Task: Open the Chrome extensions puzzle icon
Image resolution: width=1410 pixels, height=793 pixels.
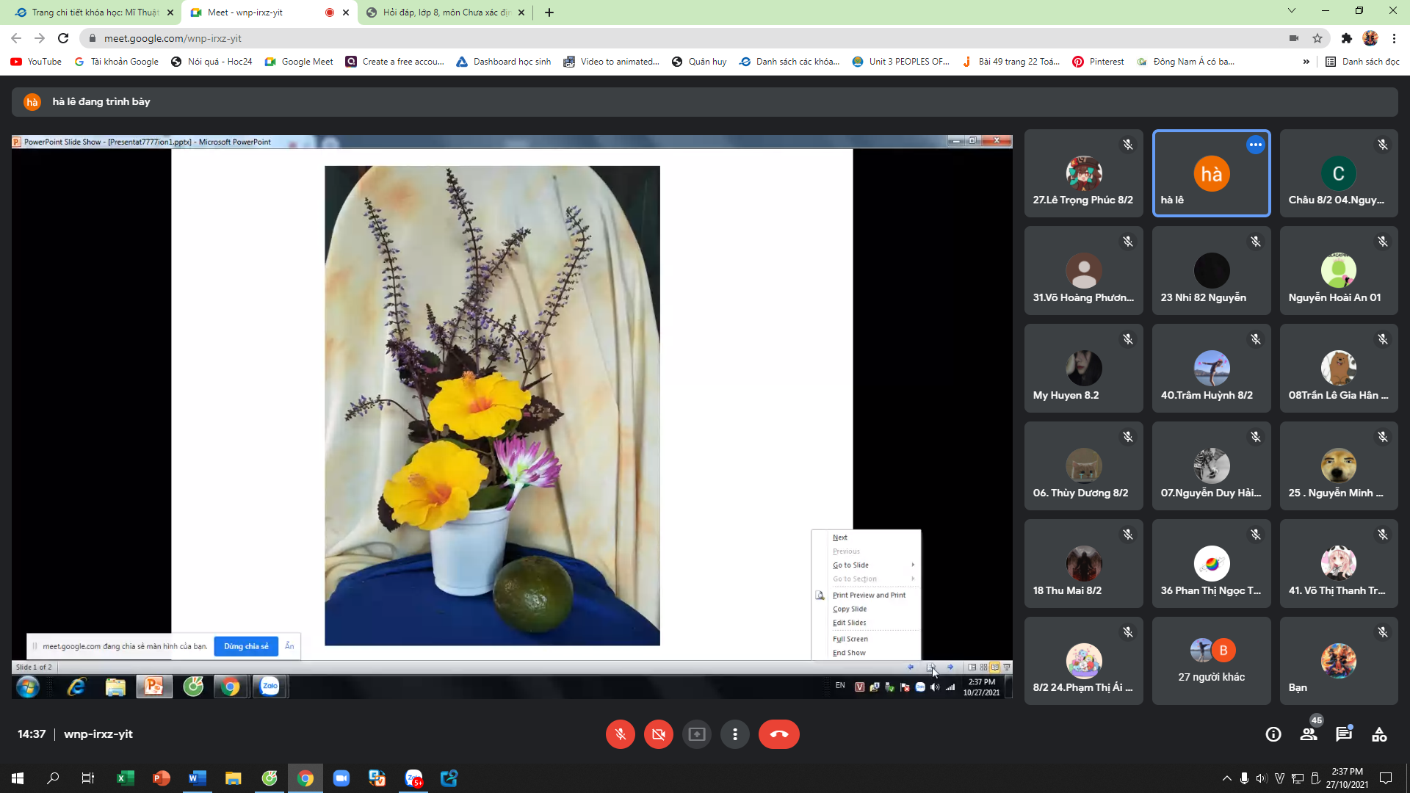Action: 1346,38
